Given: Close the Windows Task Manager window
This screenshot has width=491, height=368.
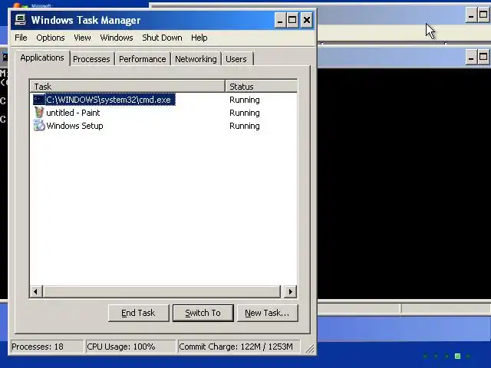Looking at the screenshot, I should [x=307, y=21].
